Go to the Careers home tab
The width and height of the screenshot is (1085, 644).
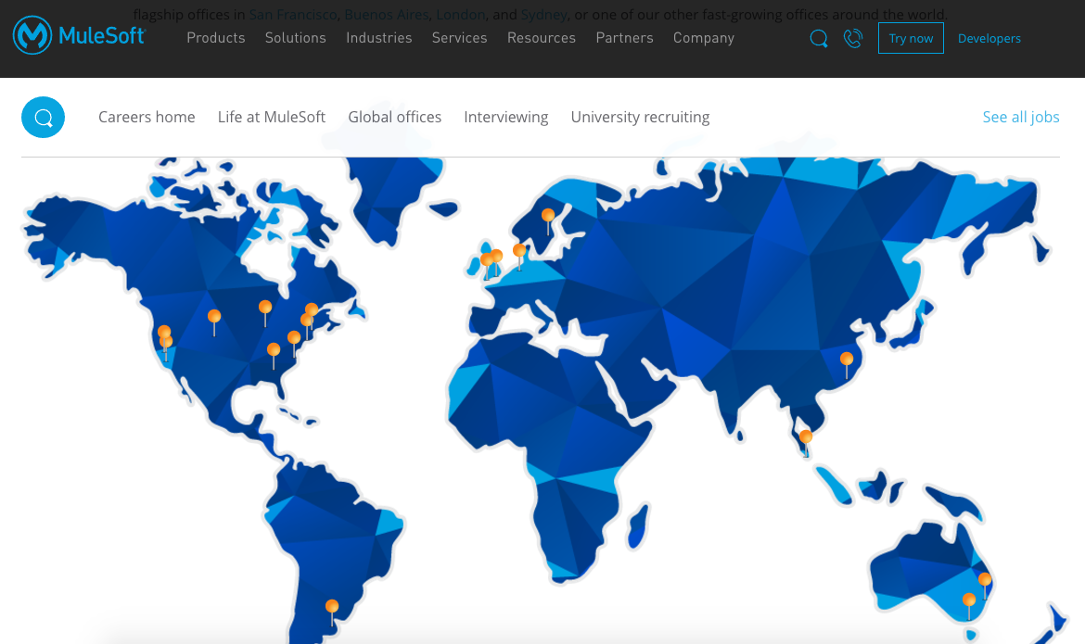pyautogui.click(x=147, y=117)
